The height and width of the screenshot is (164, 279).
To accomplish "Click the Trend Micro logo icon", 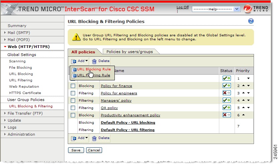I will click(248, 9).
